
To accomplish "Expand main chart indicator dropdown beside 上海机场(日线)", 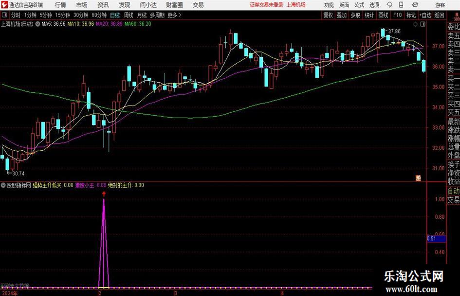I will [37, 24].
